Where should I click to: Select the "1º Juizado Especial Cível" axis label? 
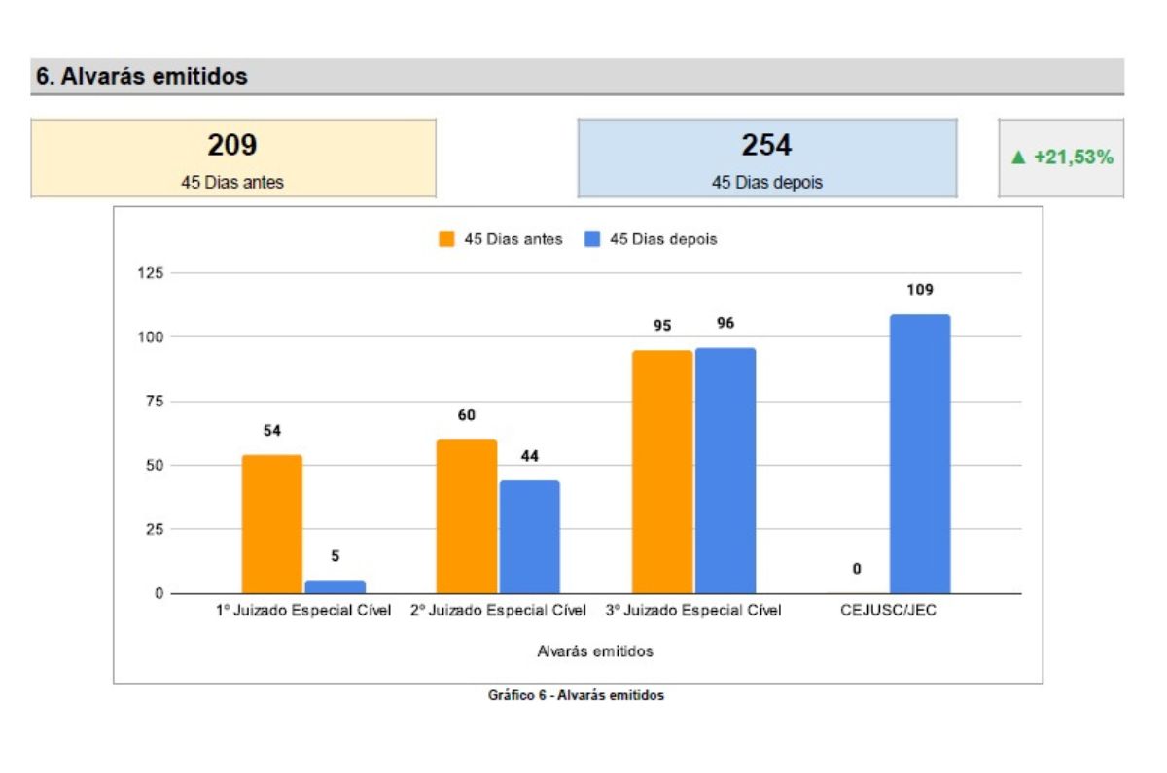coord(303,612)
